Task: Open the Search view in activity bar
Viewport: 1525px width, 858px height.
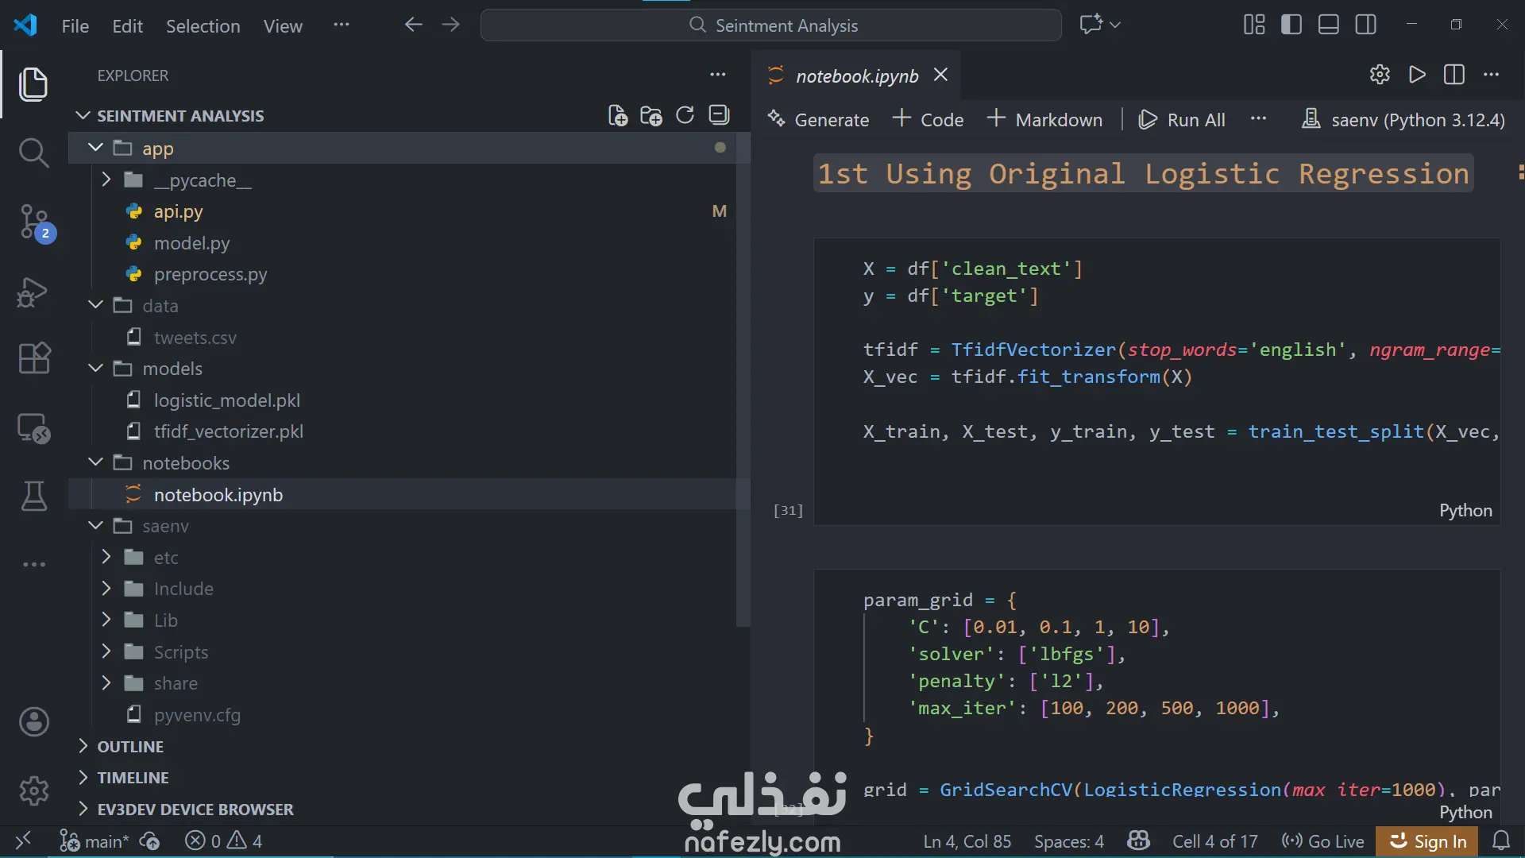Action: (33, 153)
